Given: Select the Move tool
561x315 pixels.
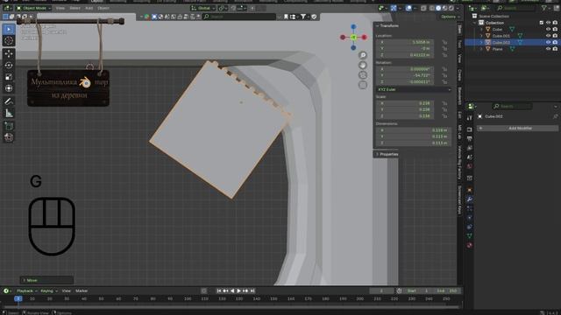Looking at the screenshot, I should click(9, 54).
